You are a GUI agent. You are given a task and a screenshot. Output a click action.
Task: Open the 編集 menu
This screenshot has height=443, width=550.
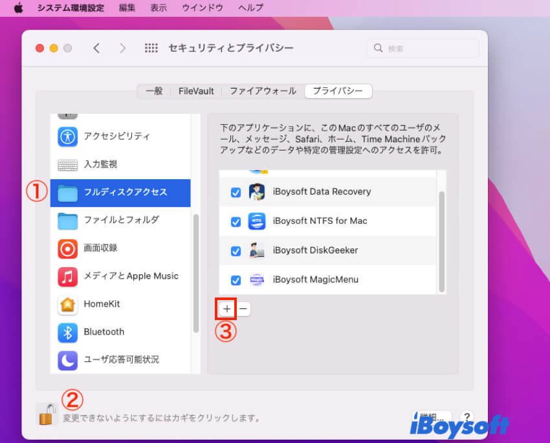point(127,8)
